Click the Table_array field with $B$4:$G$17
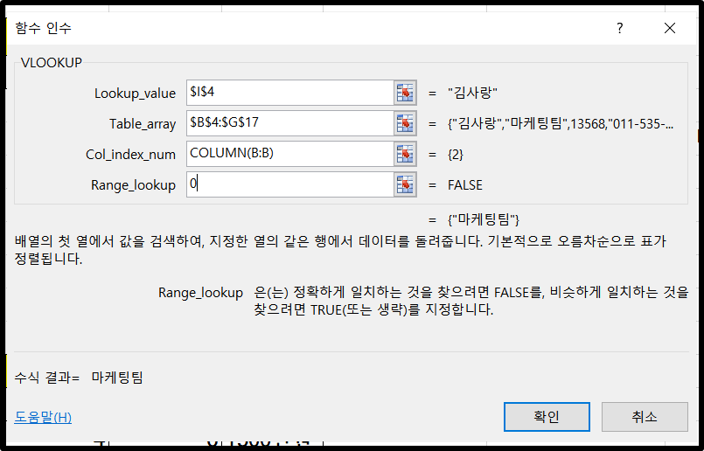Viewport: 704px width, 451px height. (290, 123)
